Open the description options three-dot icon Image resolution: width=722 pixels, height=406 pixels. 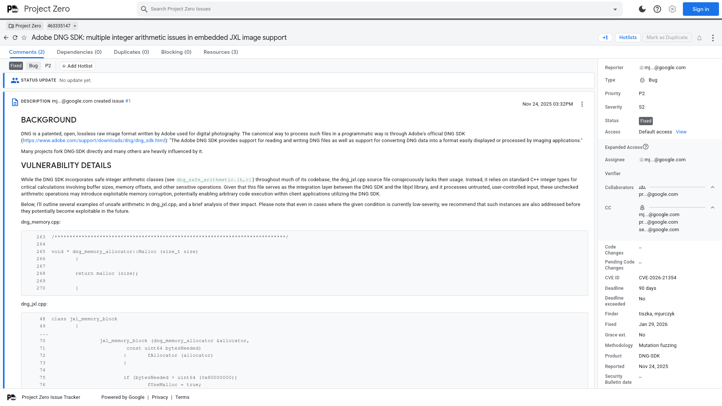pyautogui.click(x=582, y=104)
